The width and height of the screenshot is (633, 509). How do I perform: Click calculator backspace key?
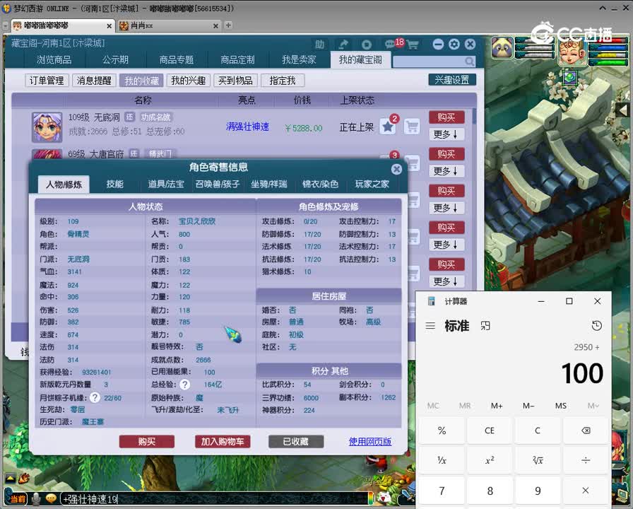pos(586,431)
